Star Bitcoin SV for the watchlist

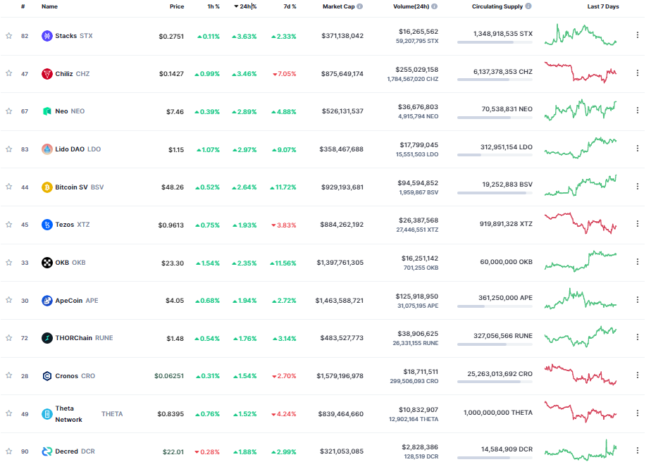[8, 187]
